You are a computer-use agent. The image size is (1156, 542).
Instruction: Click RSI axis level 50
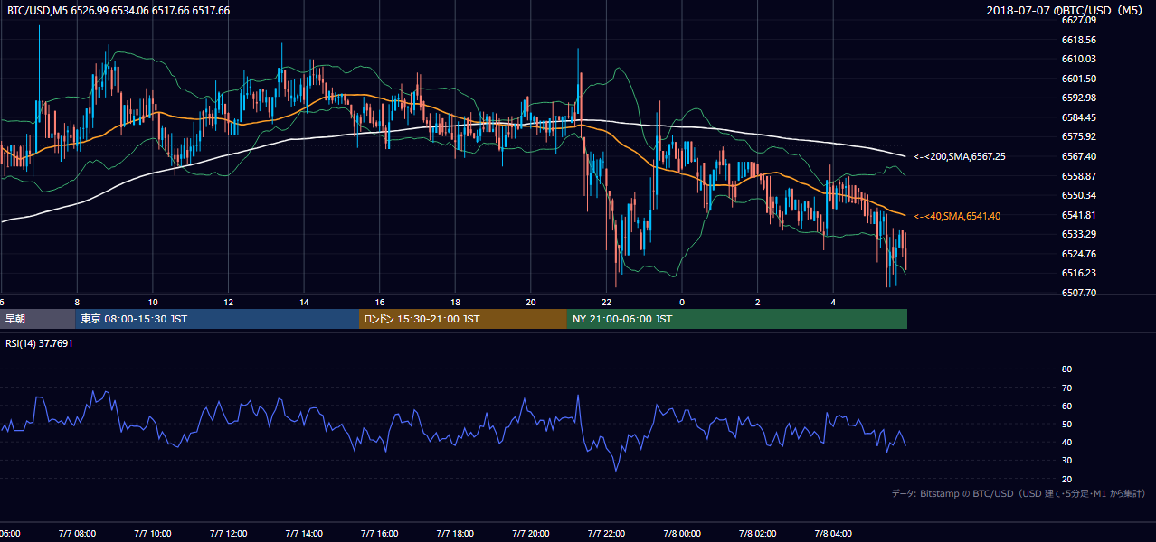(1066, 424)
